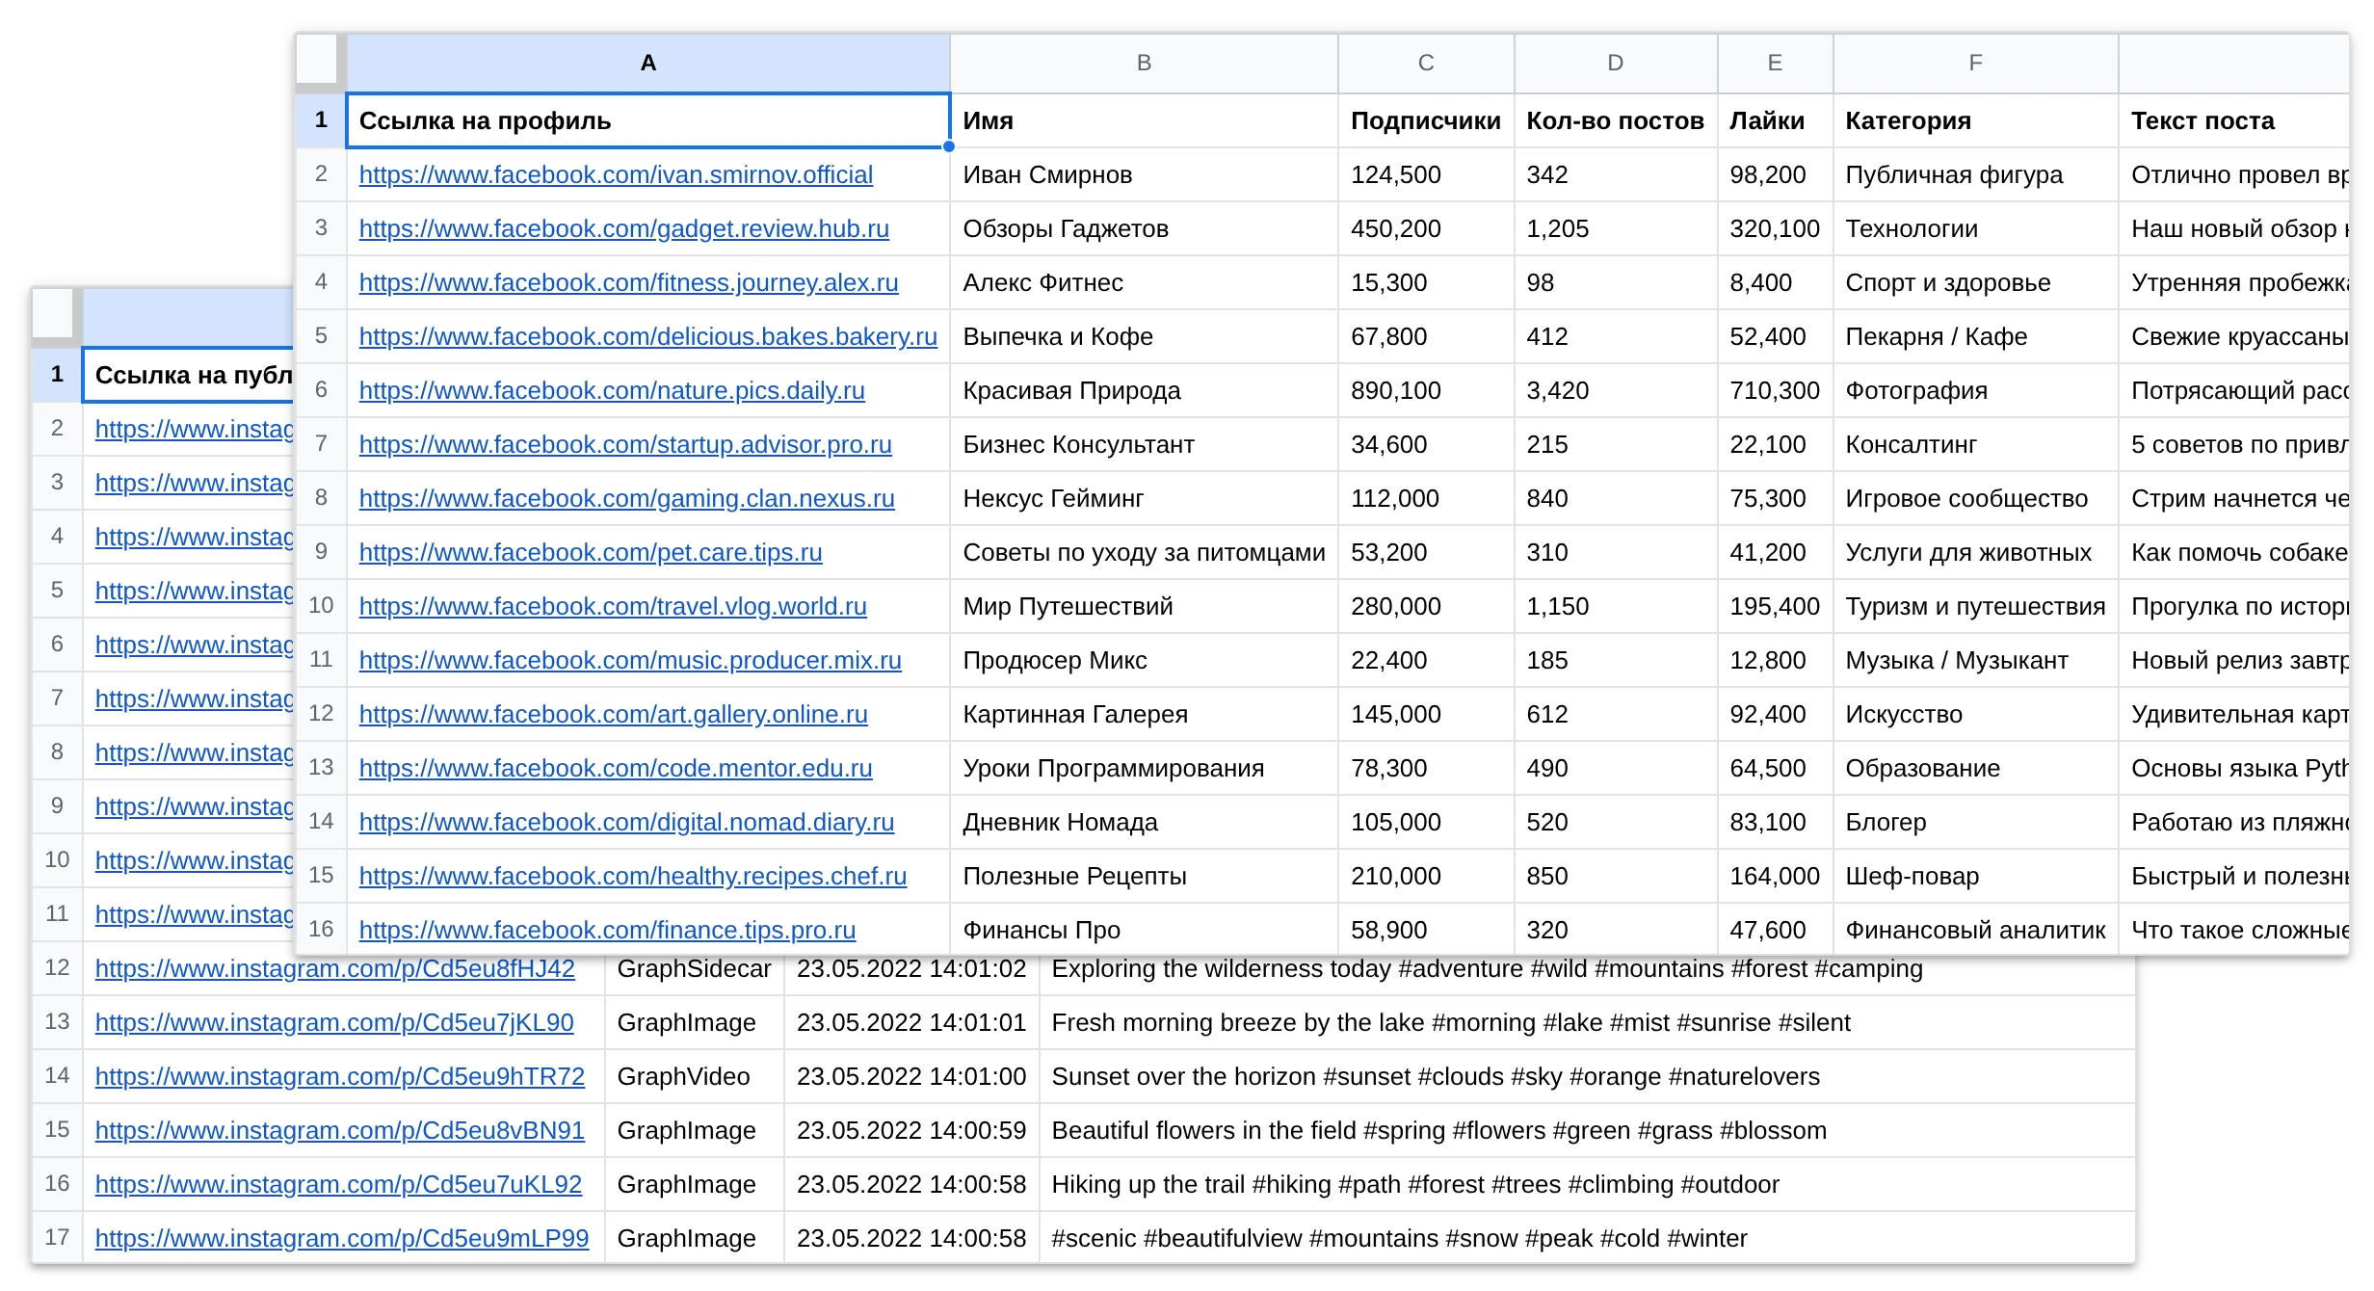The height and width of the screenshot is (1291, 2374).
Task: Select the 'Туризм и путешествия' category cell
Action: [x=1975, y=606]
